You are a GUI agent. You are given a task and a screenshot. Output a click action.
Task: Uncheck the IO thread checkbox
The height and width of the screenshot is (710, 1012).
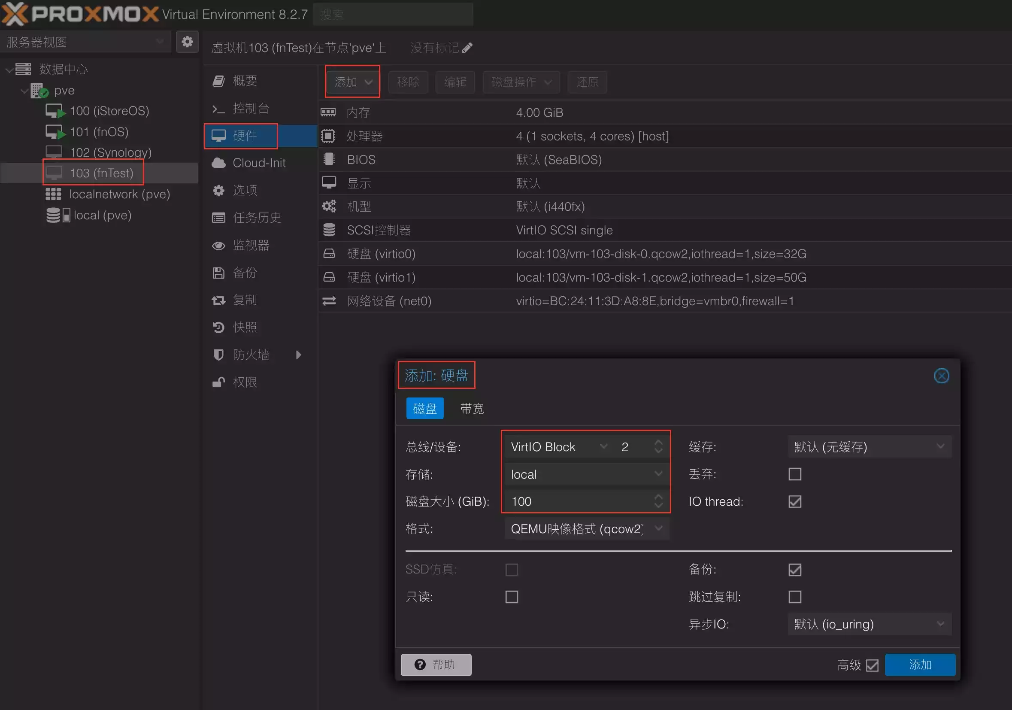click(795, 501)
